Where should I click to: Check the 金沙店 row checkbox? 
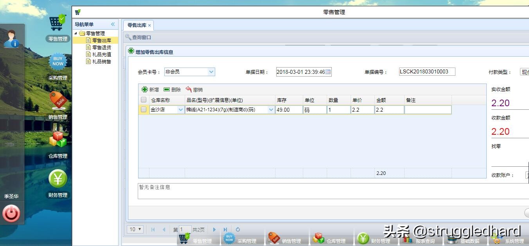143,110
